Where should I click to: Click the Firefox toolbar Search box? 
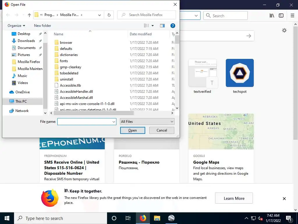pyautogui.click(x=226, y=16)
